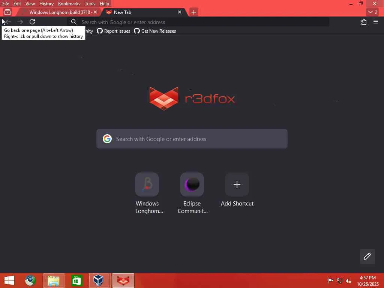Focus the top address bar
Screen dimensions: 384x288
click(198, 22)
